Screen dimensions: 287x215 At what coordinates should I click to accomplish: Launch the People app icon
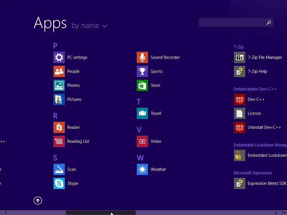pos(59,71)
